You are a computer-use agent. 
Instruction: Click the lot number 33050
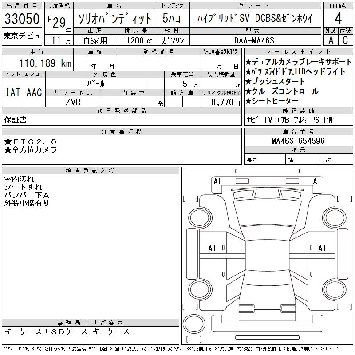[x=22, y=18]
